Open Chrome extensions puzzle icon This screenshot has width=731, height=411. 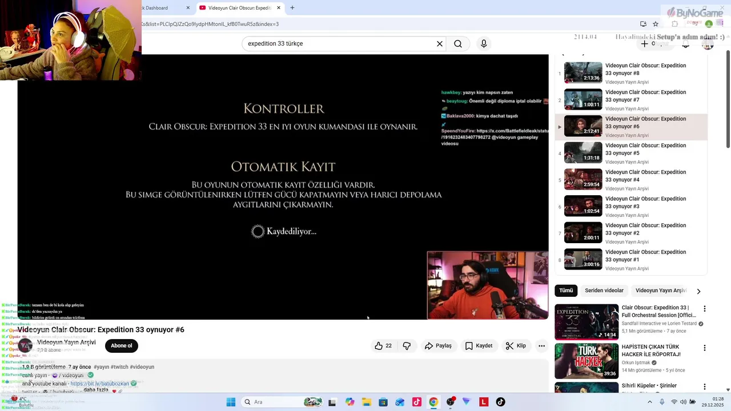point(674,24)
